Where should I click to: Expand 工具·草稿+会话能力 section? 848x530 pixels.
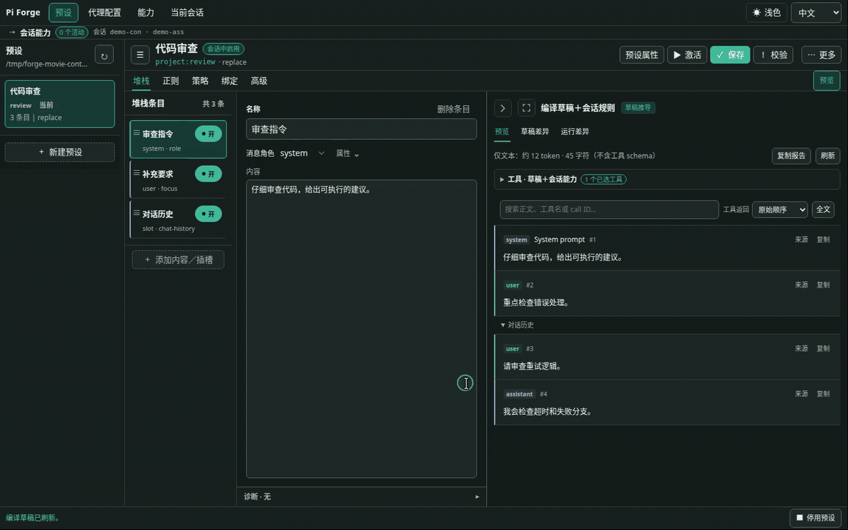click(667, 179)
